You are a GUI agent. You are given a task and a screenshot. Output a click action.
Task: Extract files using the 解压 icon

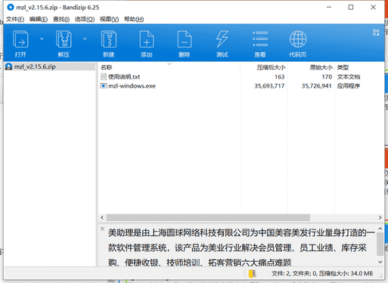[64, 43]
